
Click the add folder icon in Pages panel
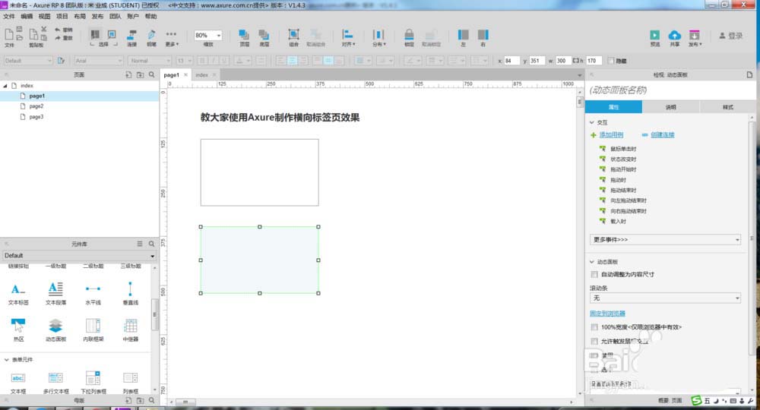pos(140,74)
